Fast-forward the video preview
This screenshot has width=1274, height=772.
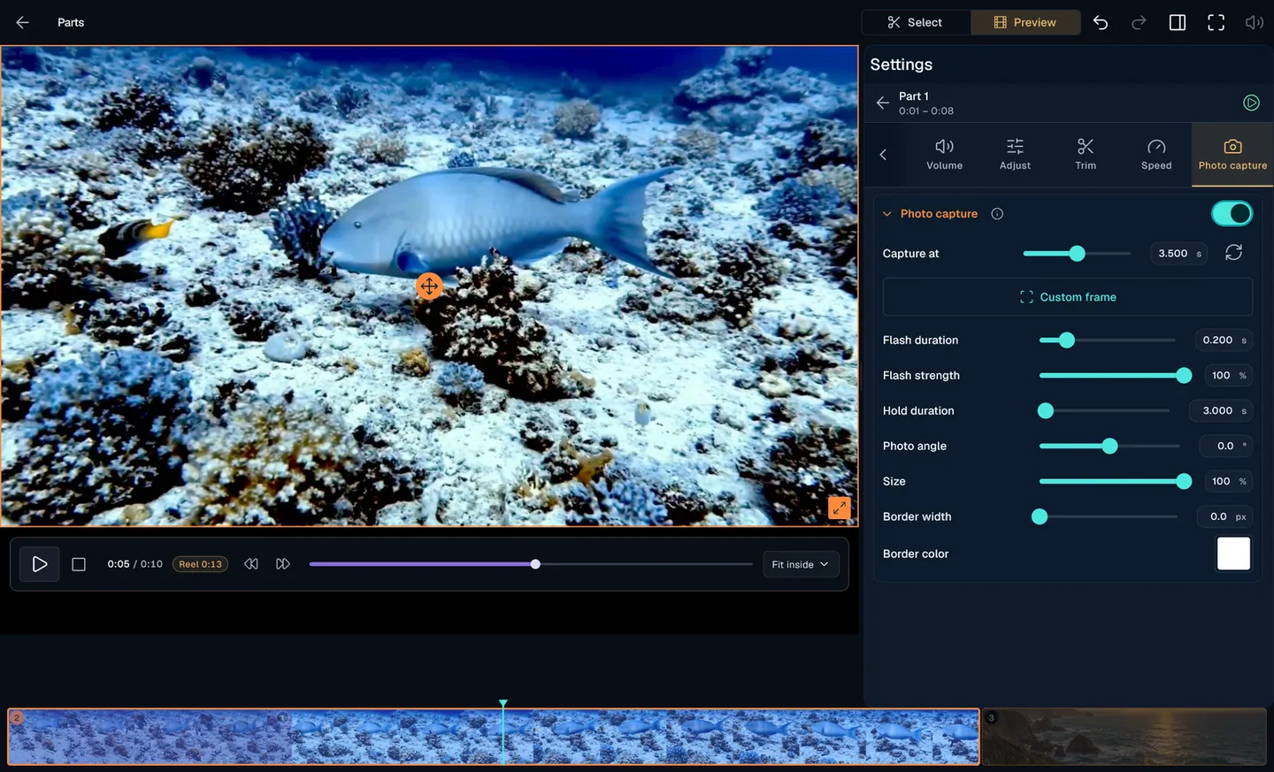[x=283, y=564]
